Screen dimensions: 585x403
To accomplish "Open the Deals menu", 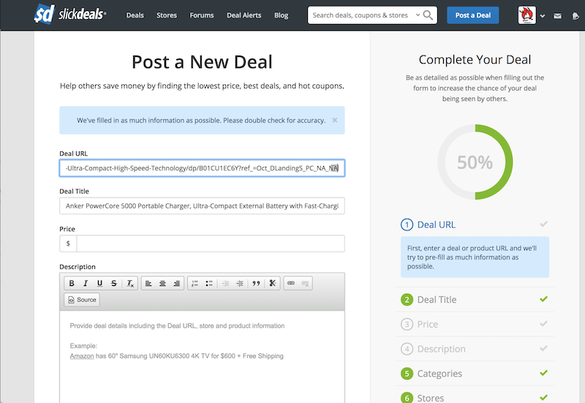I will point(135,15).
